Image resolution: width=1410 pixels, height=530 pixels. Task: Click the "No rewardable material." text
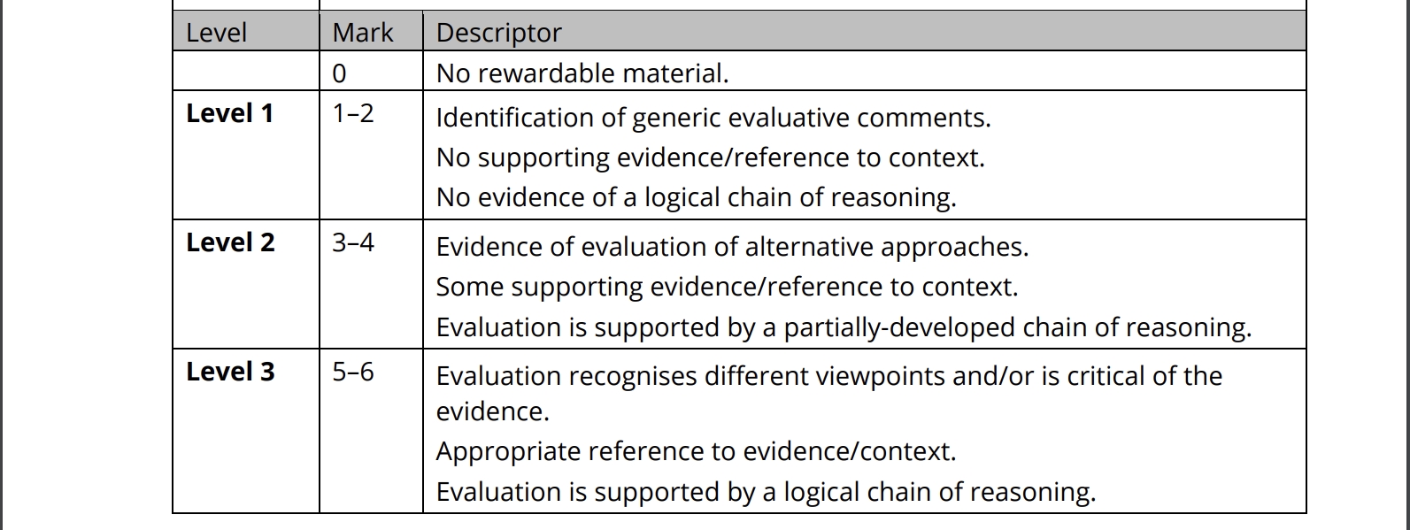pyautogui.click(x=582, y=73)
